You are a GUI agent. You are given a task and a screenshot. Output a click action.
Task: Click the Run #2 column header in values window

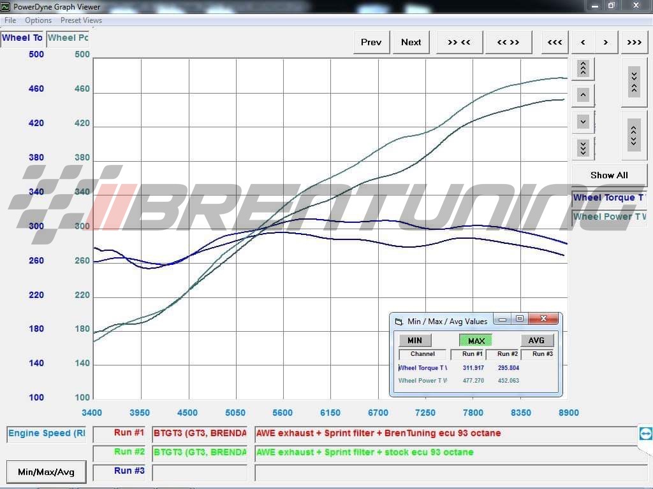point(503,354)
